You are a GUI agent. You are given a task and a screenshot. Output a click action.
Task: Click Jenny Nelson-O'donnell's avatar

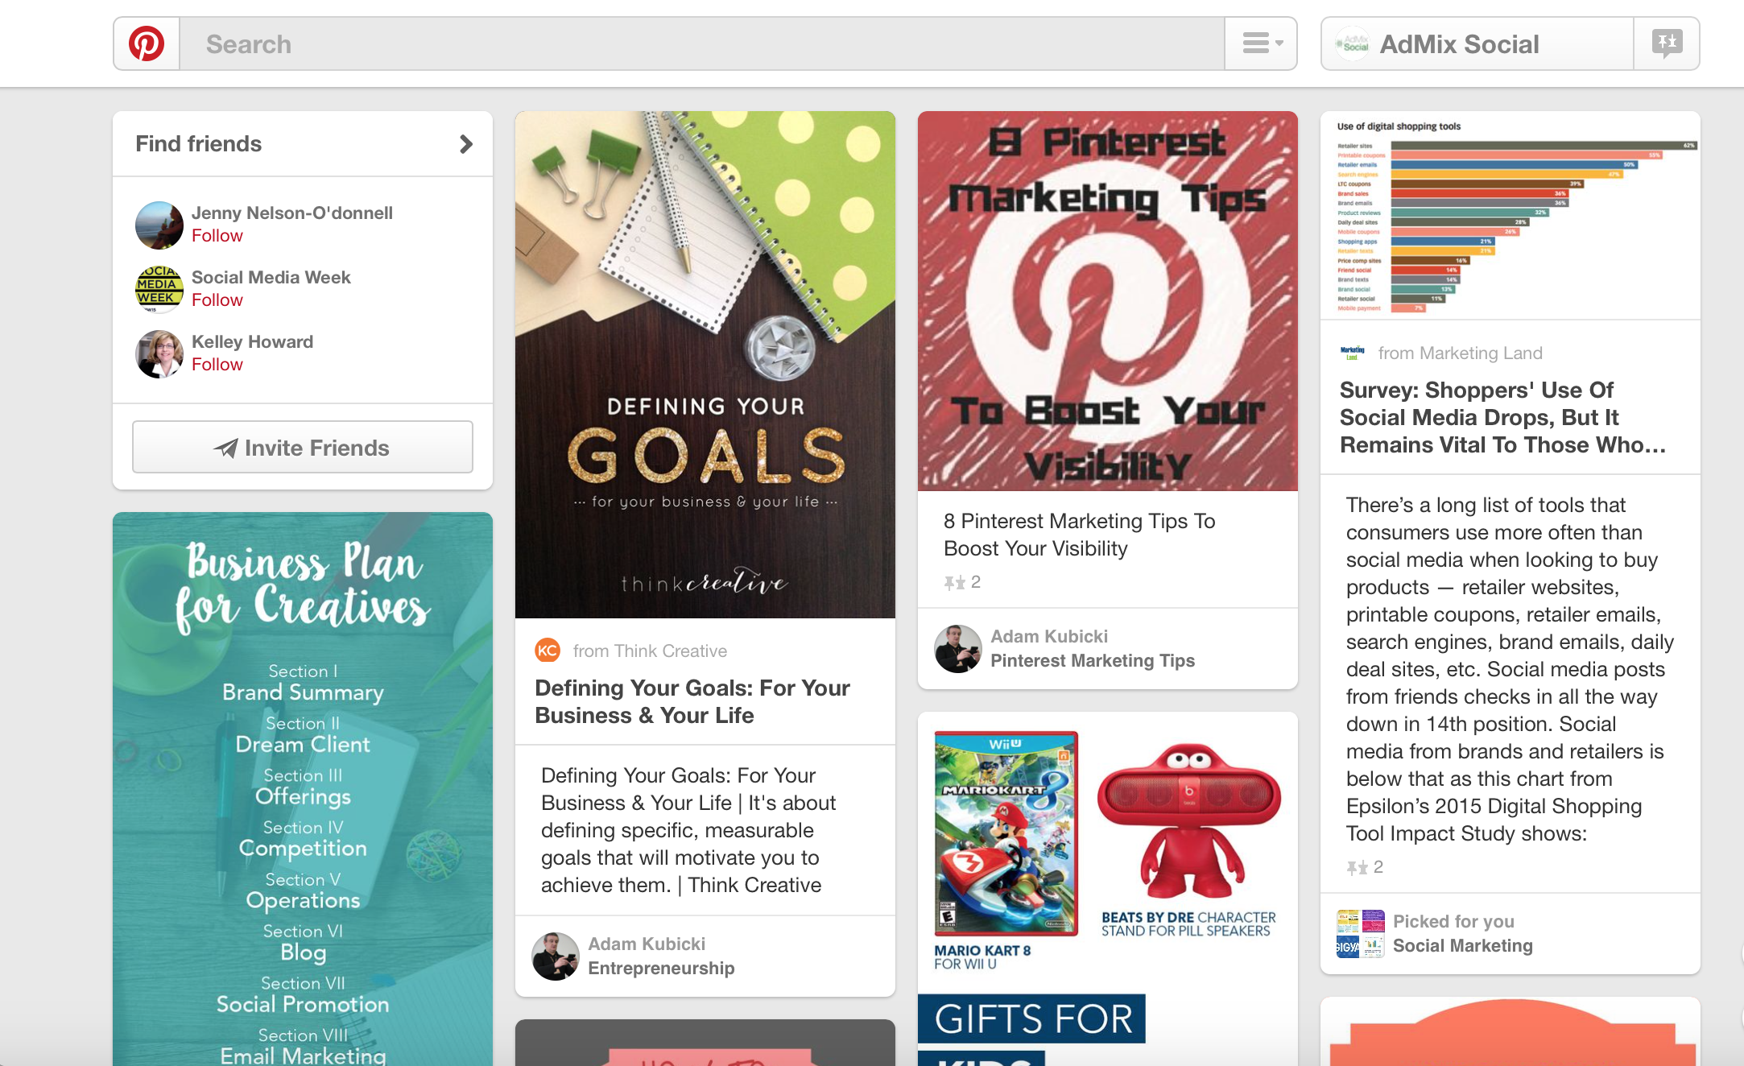tap(159, 225)
